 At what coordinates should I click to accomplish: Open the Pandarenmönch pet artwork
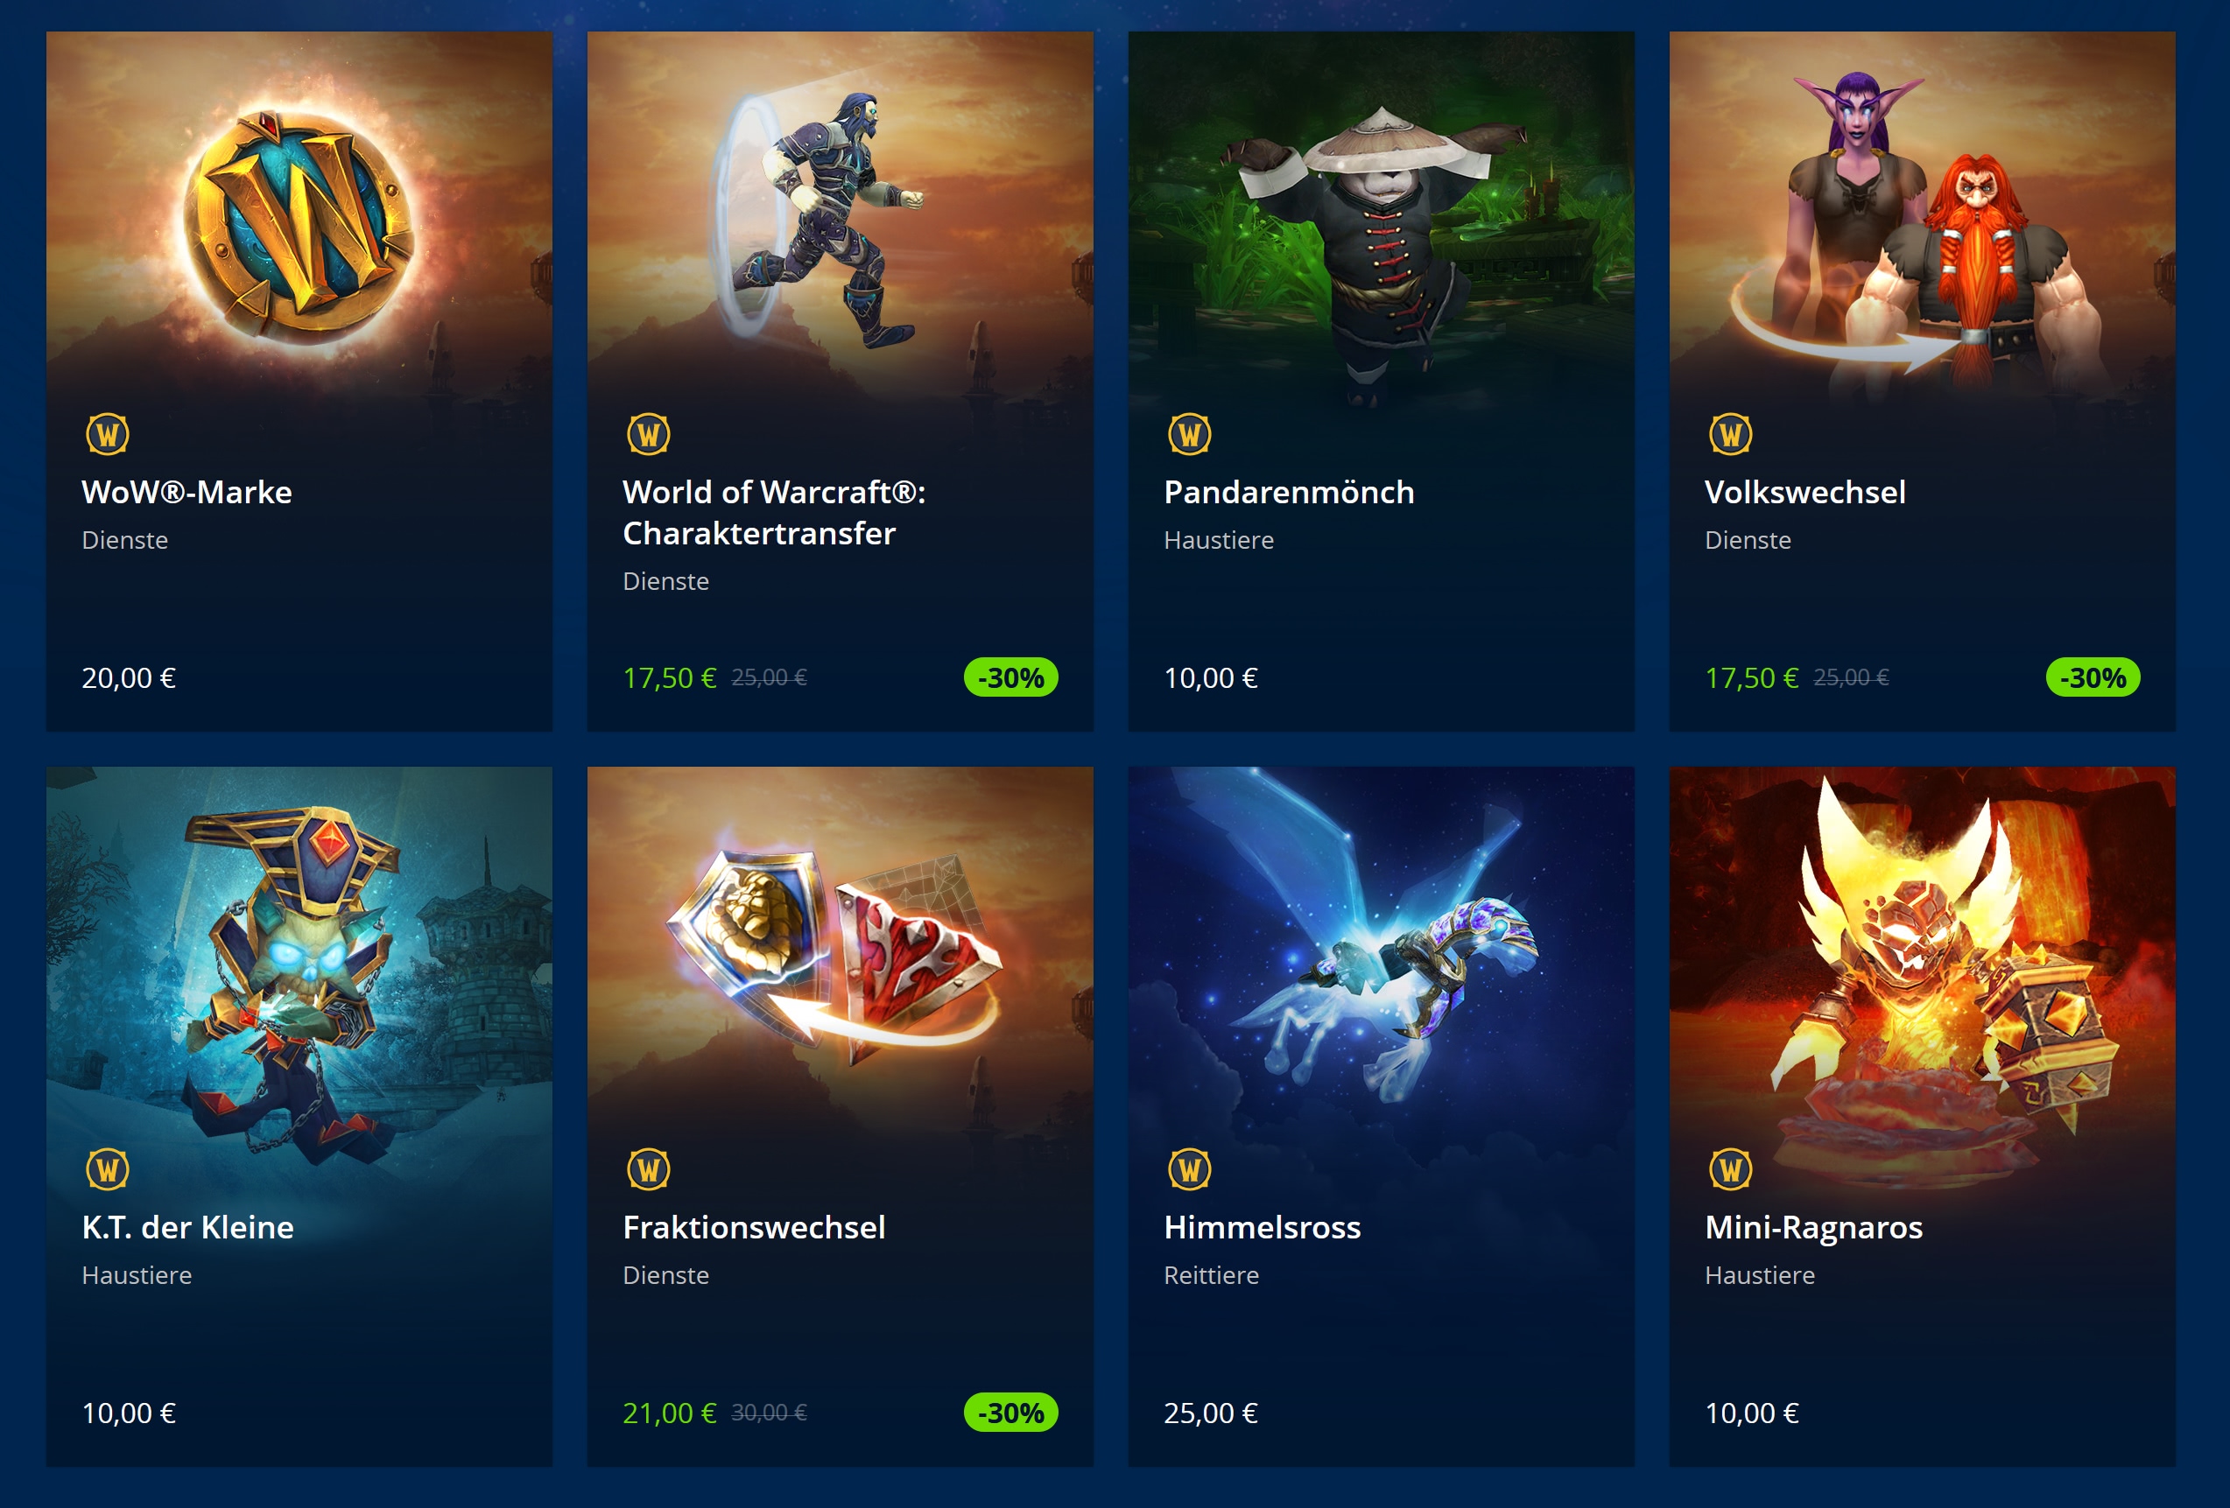(1382, 221)
